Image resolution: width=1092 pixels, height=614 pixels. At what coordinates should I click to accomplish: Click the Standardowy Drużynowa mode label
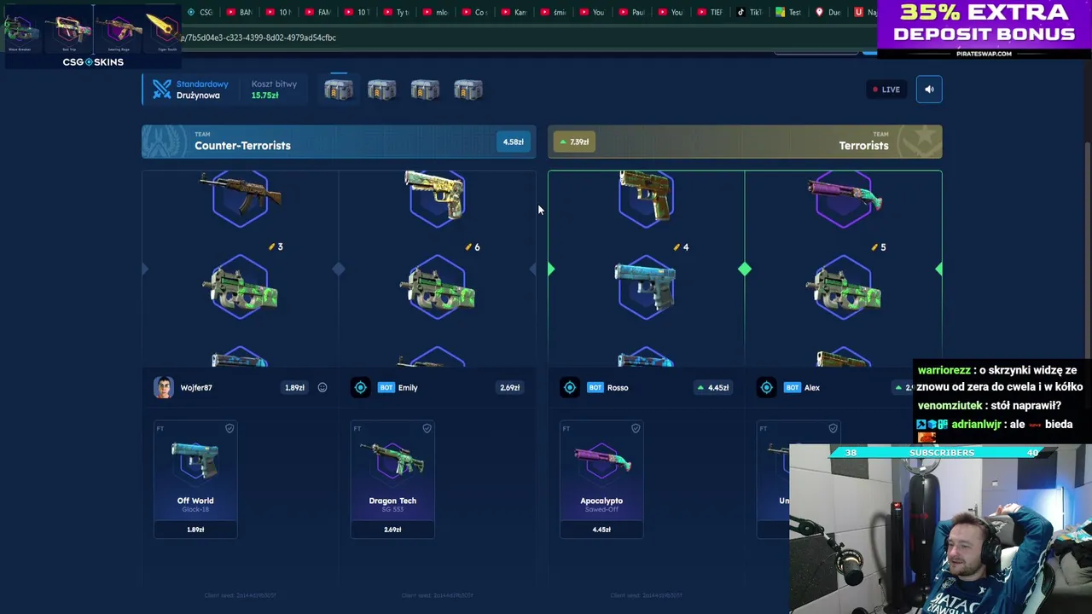pos(202,90)
